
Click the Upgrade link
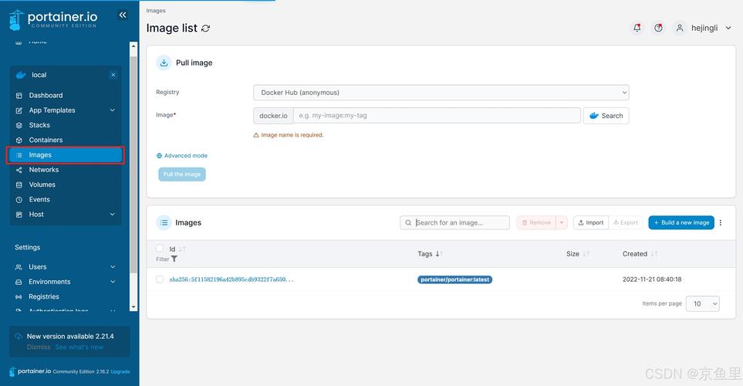(120, 372)
